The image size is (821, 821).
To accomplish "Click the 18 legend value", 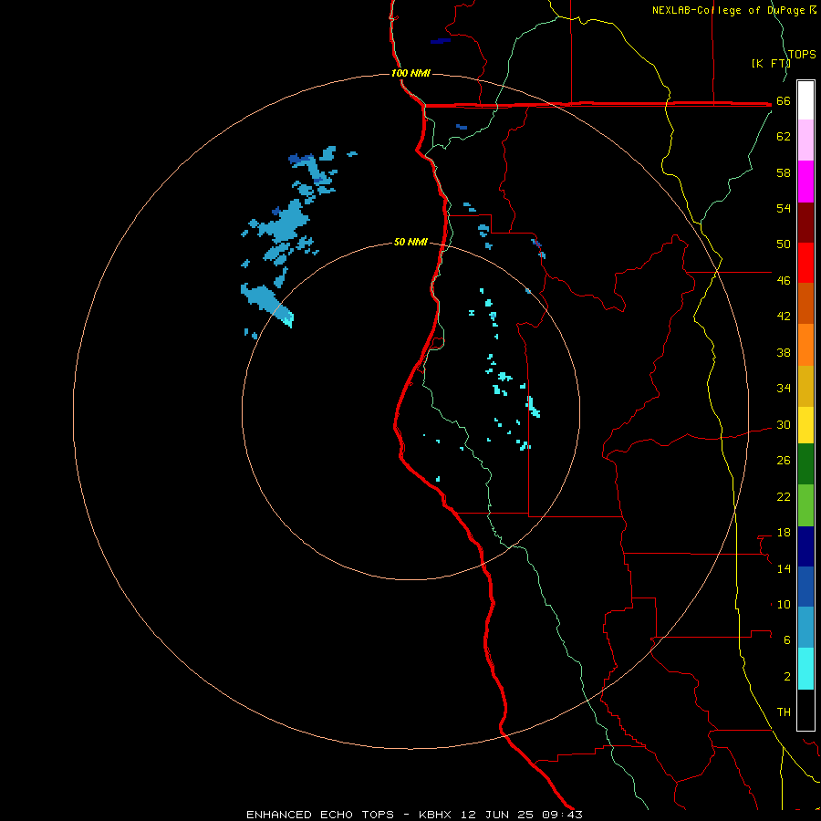I will click(x=784, y=533).
